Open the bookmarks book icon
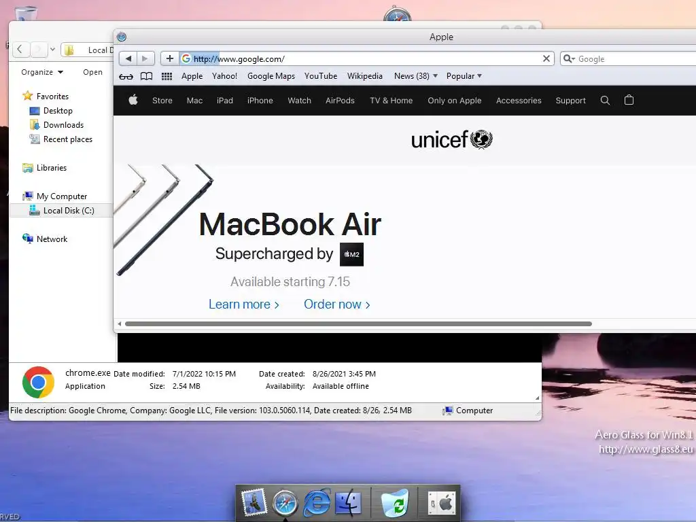Screen dimensions: 696x522 tap(147, 76)
